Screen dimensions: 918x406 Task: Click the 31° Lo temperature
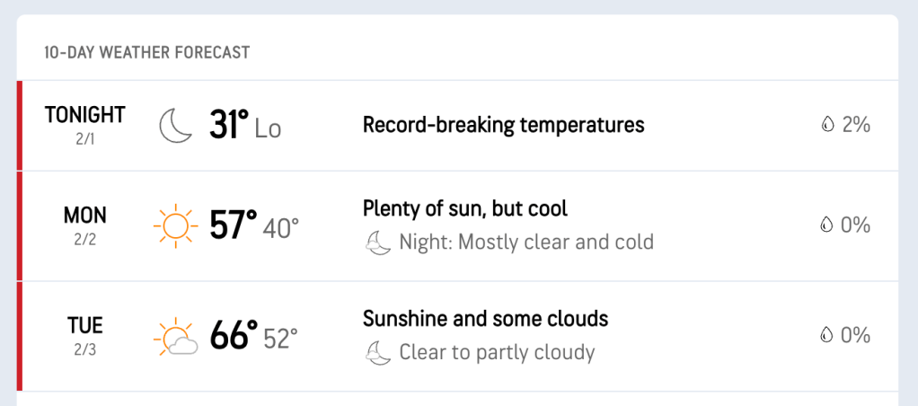(245, 126)
